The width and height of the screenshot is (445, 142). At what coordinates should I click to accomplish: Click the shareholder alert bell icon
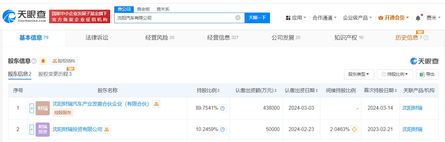(43, 61)
